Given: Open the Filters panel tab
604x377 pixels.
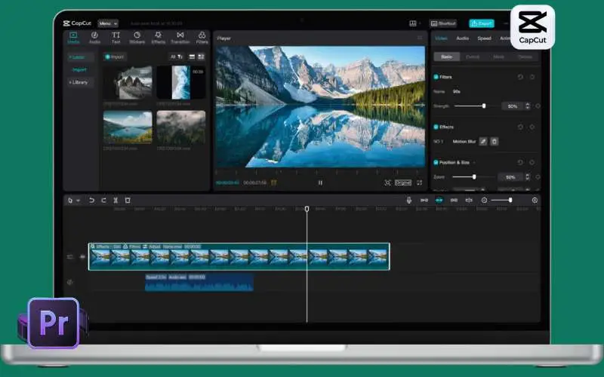Looking at the screenshot, I should coord(202,38).
